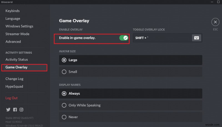Open the Instagram social link icon

pyautogui.click(x=21, y=110)
